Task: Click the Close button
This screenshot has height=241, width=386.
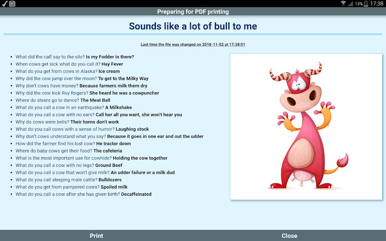Action: coord(289,236)
